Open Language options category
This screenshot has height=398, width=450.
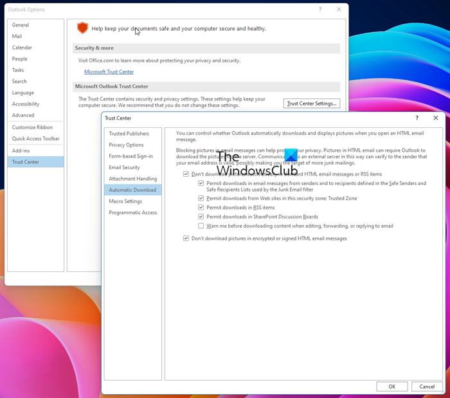35,93
